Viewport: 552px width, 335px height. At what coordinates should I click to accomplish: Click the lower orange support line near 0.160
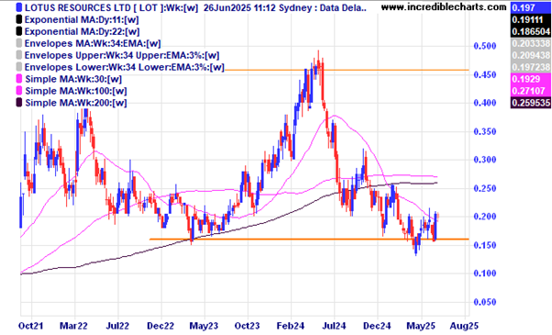click(309, 240)
